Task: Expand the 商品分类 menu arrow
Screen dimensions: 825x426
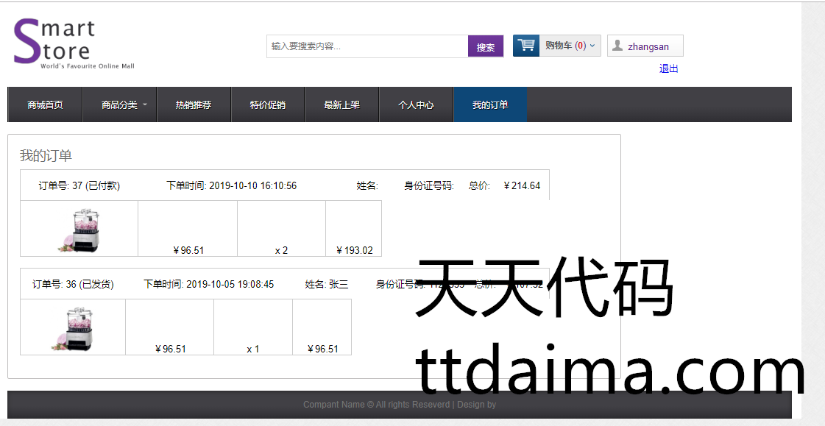Action: (x=145, y=104)
